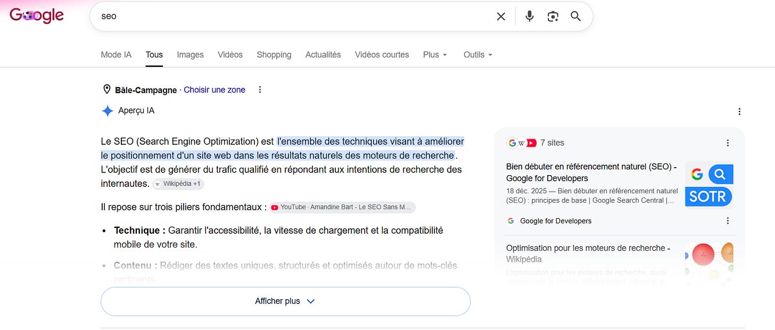775x330 pixels.
Task: Open Google Lens image search icon
Action: click(x=553, y=16)
